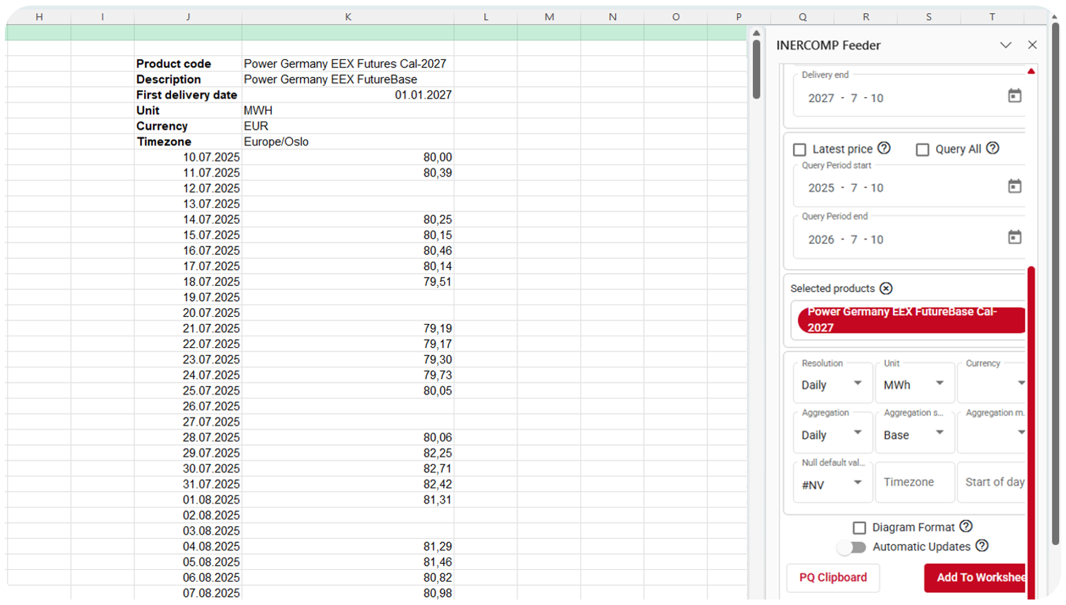This screenshot has width=1066, height=605.
Task: Select the cell Power Germany EEX FutureBase
Action: (x=348, y=79)
